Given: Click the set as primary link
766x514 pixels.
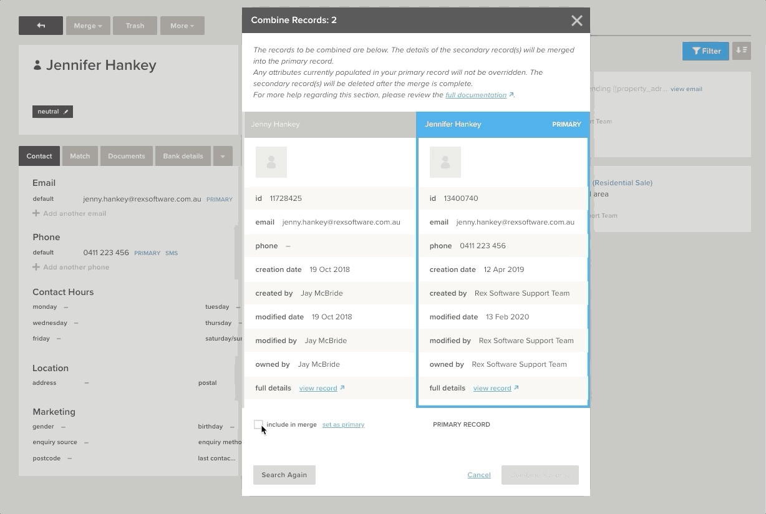Looking at the screenshot, I should [343, 425].
